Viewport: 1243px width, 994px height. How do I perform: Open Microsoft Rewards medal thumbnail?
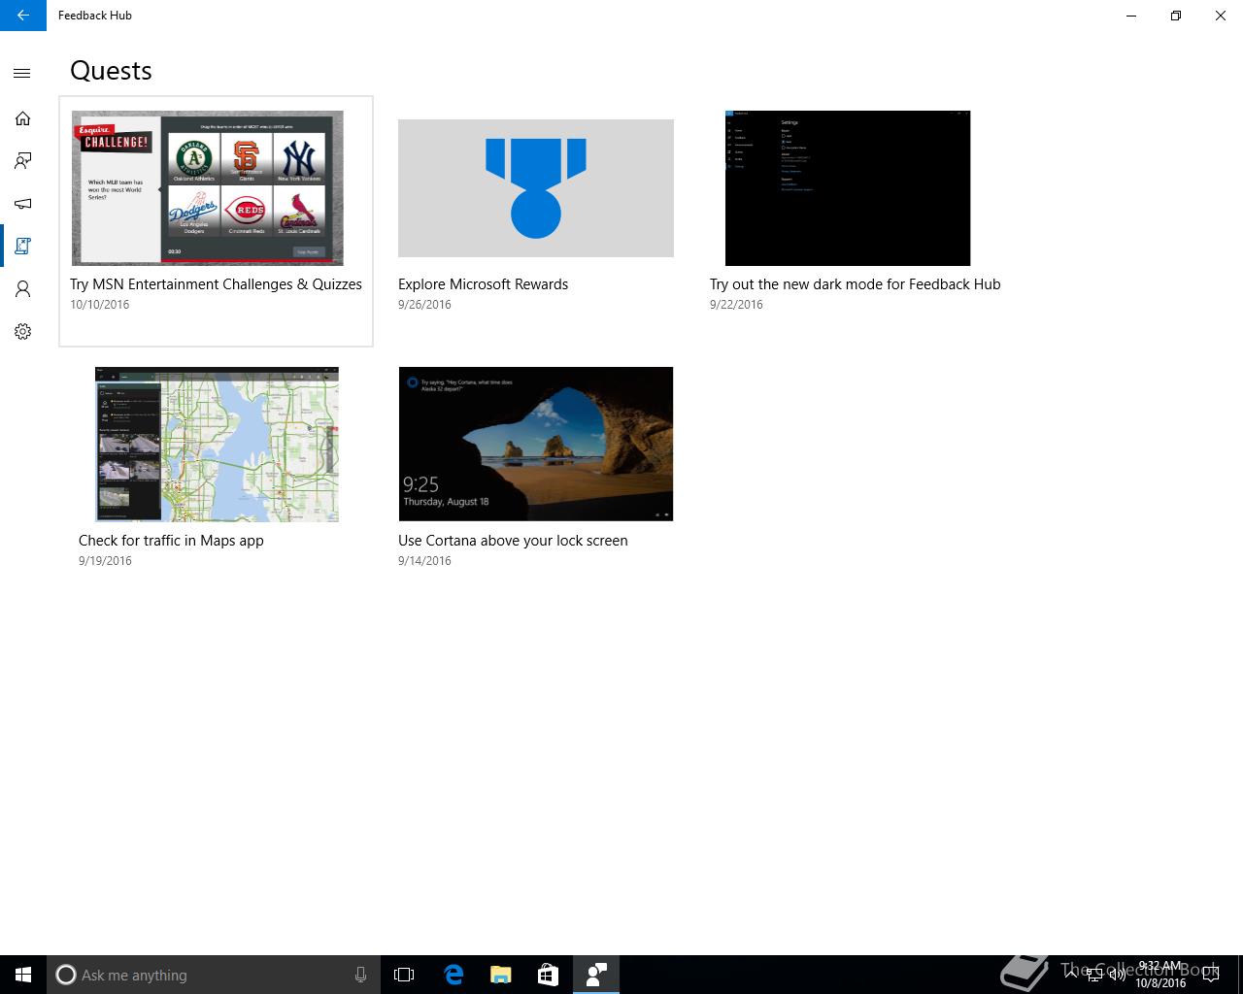pyautogui.click(x=536, y=188)
